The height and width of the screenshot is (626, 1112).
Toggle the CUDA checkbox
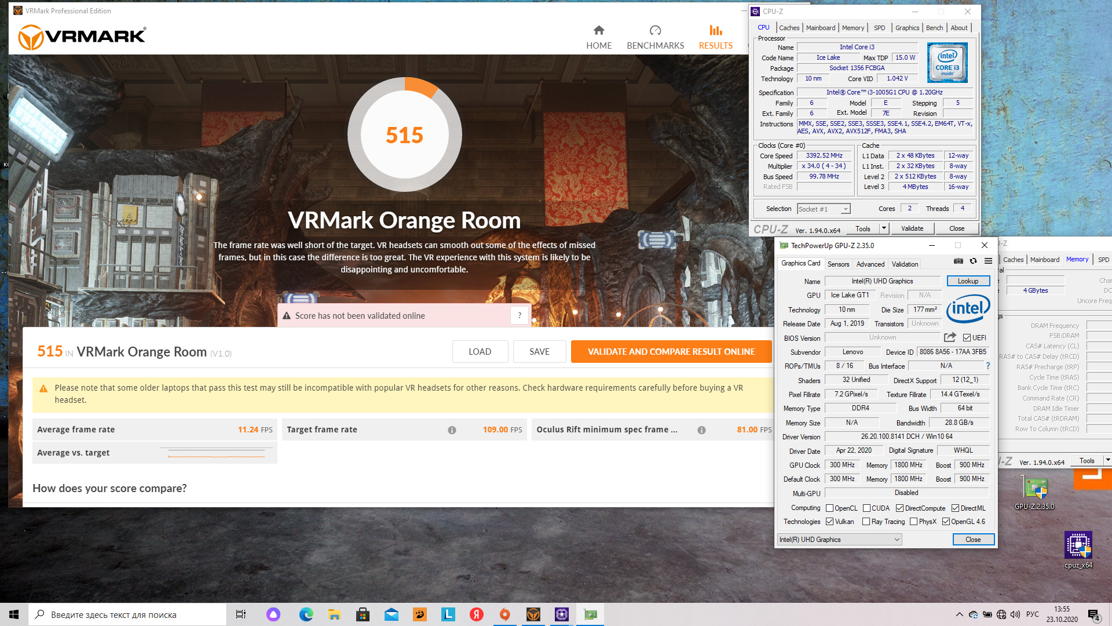(866, 508)
